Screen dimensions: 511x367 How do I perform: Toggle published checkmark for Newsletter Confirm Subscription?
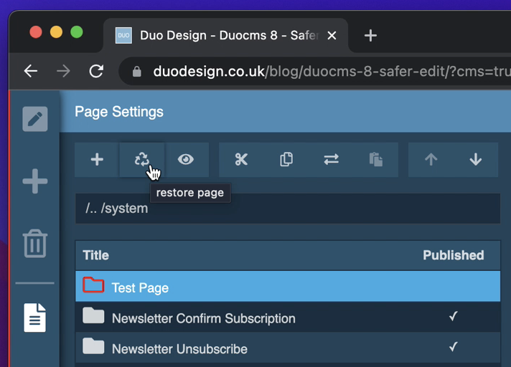453,316
